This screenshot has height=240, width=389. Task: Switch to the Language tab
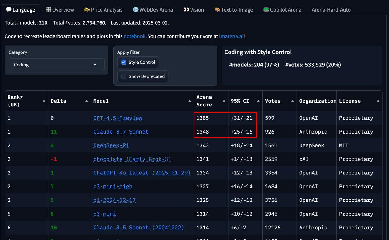coord(20,10)
